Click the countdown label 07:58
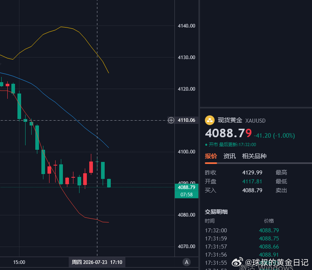 point(187,195)
